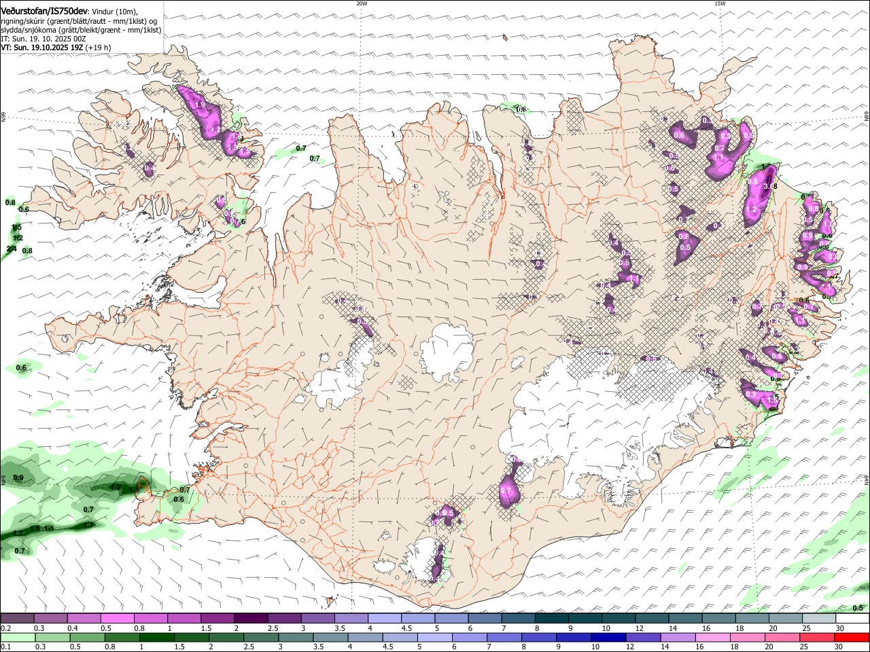
Task: Pick the light grey 25 swatch in top legend row
Action: 818,619
